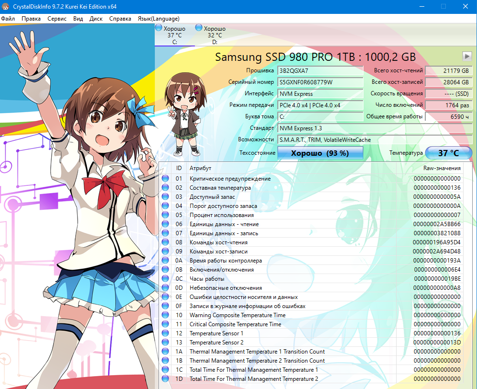Click status icon for 0E Ошибки целостности
Screen dimensions: 477x389
point(165,297)
